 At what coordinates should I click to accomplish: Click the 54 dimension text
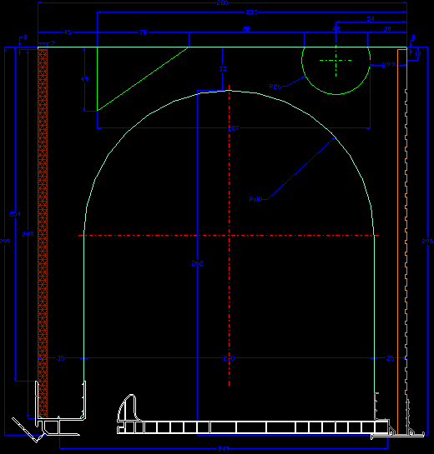coord(371,19)
